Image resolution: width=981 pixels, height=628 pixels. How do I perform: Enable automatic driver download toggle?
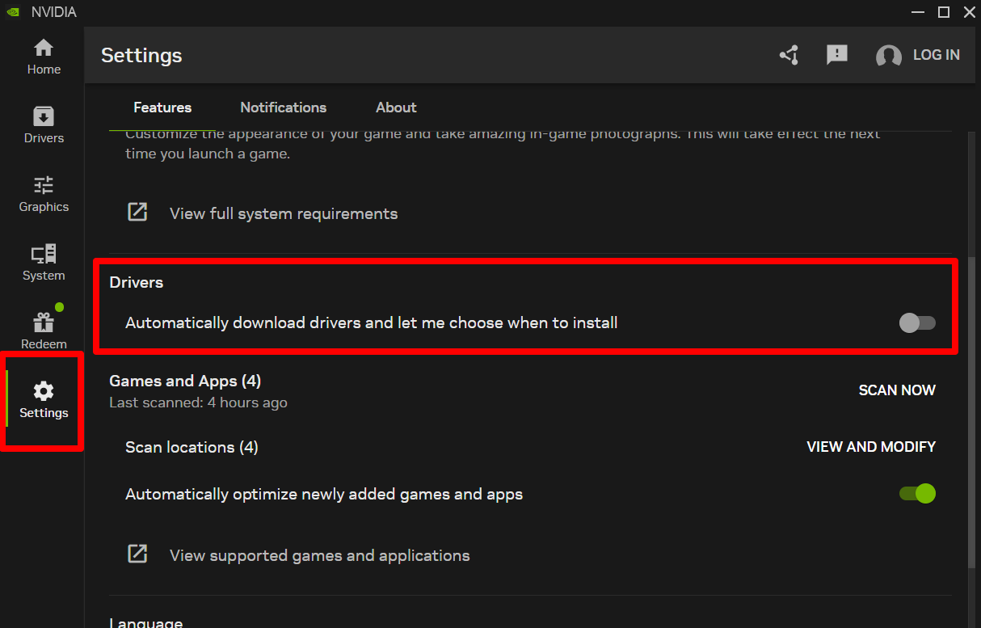pyautogui.click(x=917, y=323)
